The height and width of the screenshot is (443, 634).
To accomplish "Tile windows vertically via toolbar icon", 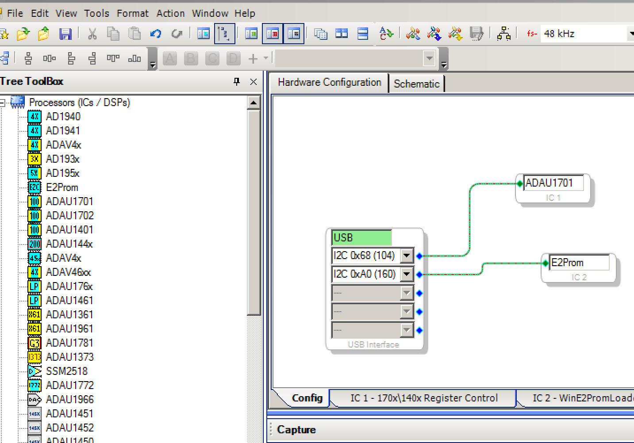I will 342,34.
